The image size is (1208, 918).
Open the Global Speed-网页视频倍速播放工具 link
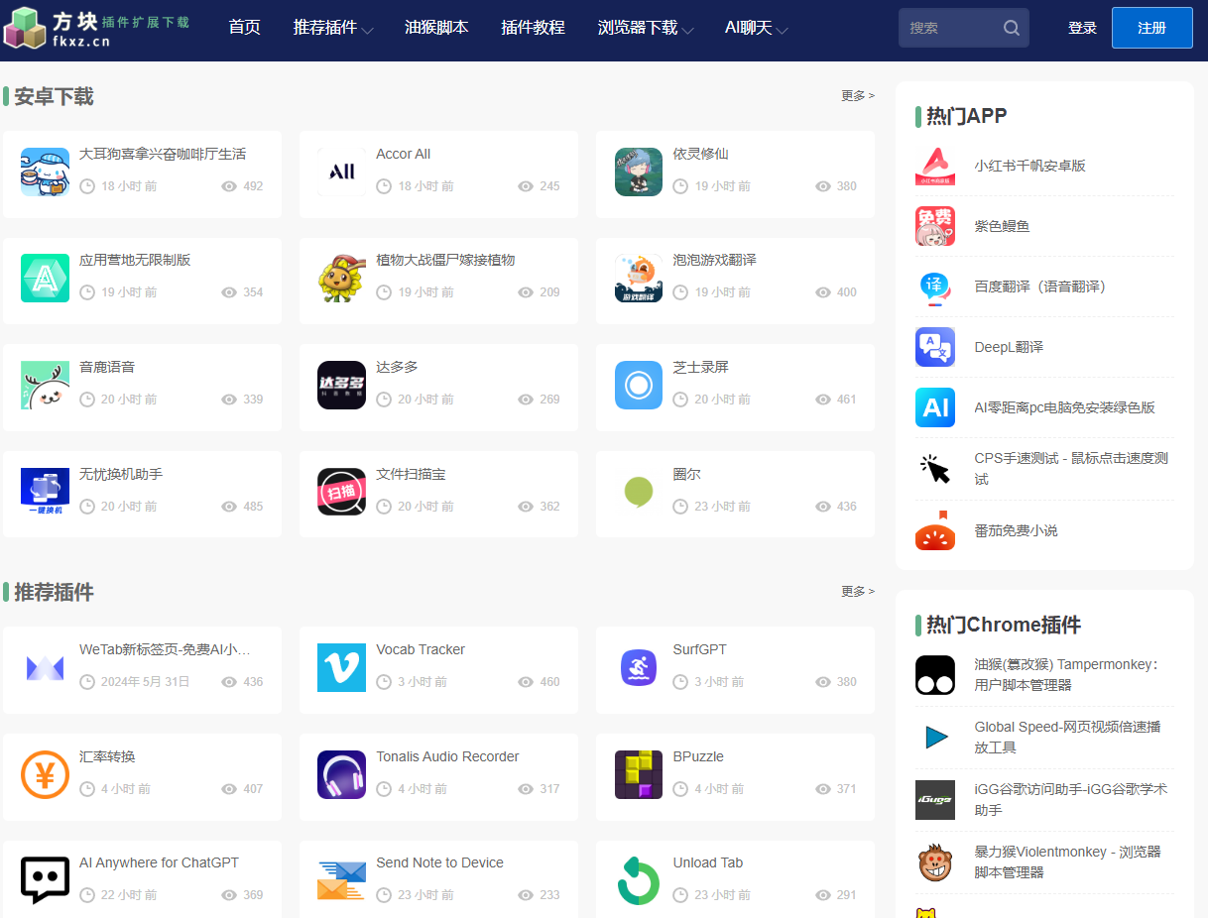pos(1067,738)
